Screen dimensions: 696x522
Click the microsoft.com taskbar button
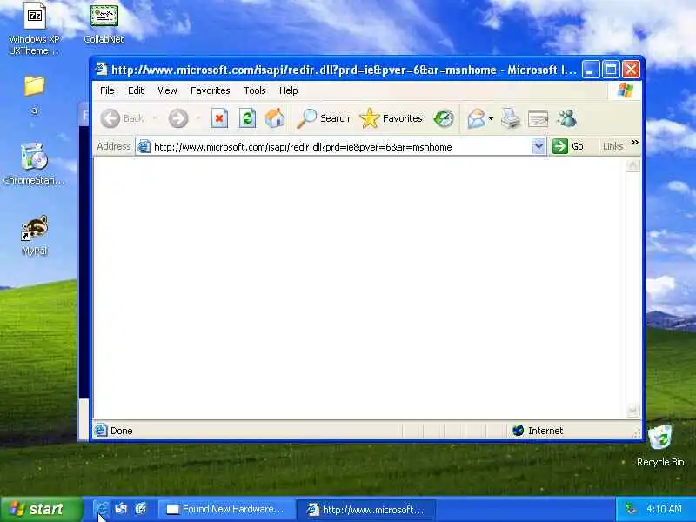click(366, 509)
